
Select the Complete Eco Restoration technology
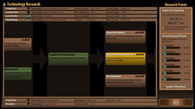pyautogui.click(x=69, y=59)
